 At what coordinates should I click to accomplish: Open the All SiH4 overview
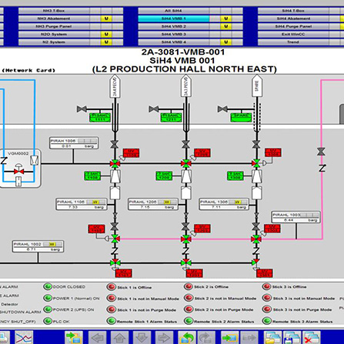pyautogui.click(x=174, y=11)
